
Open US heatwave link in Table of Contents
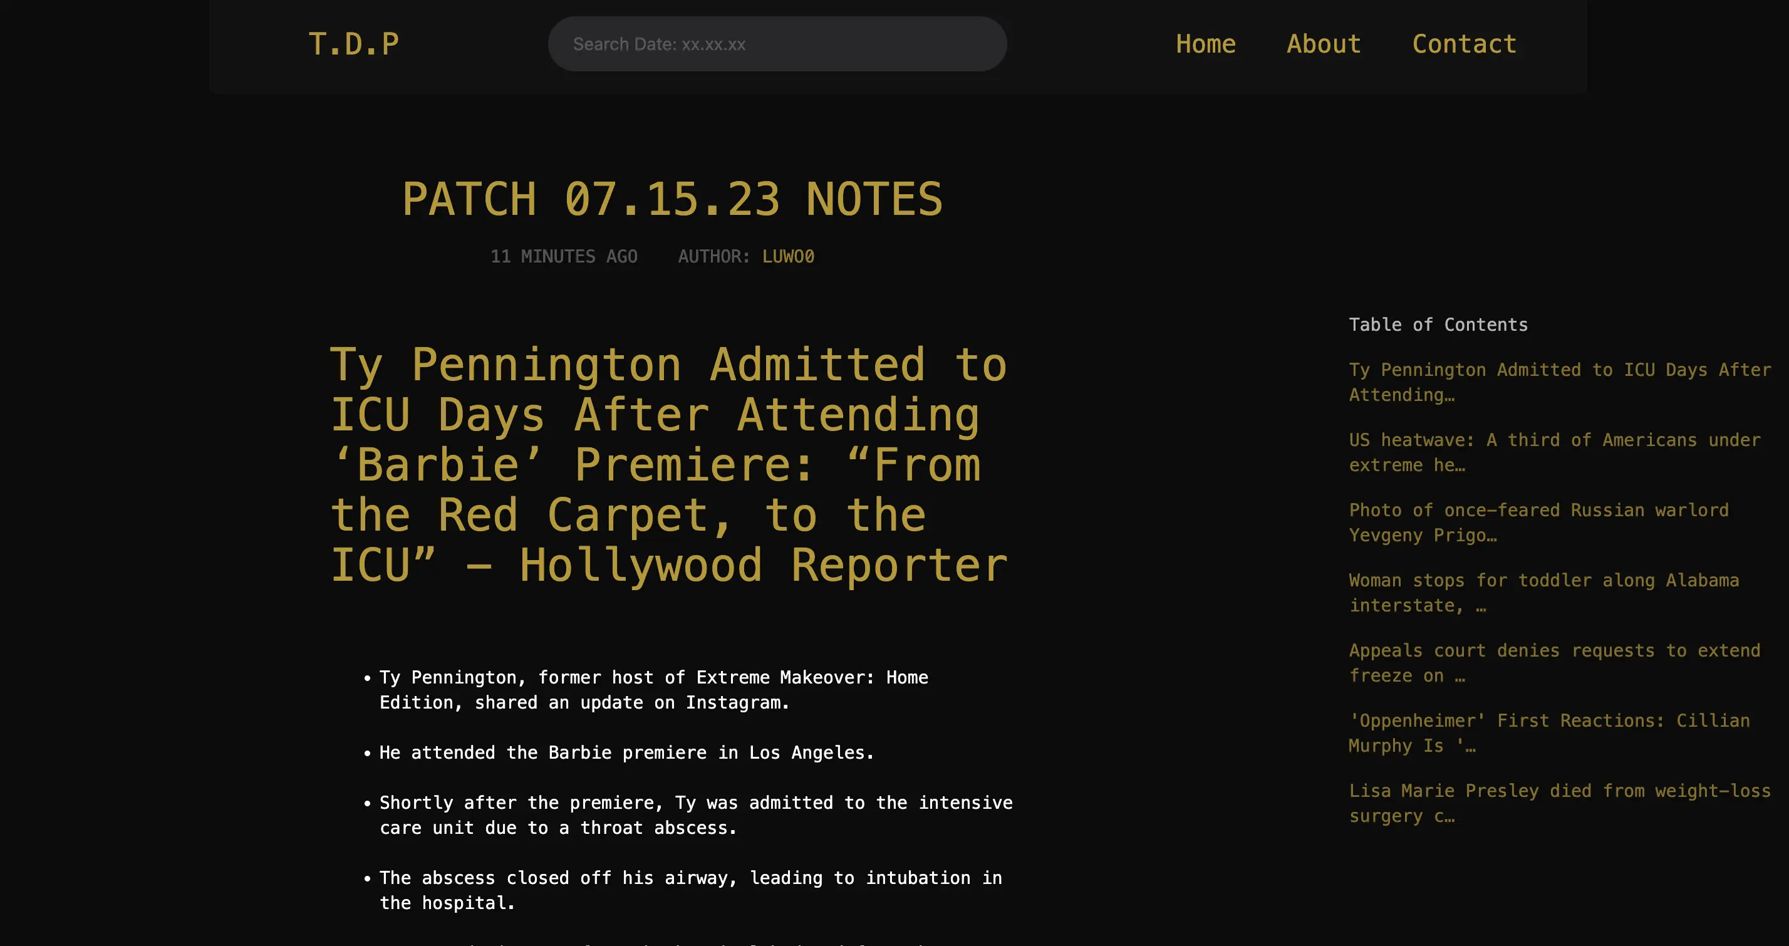(x=1553, y=452)
